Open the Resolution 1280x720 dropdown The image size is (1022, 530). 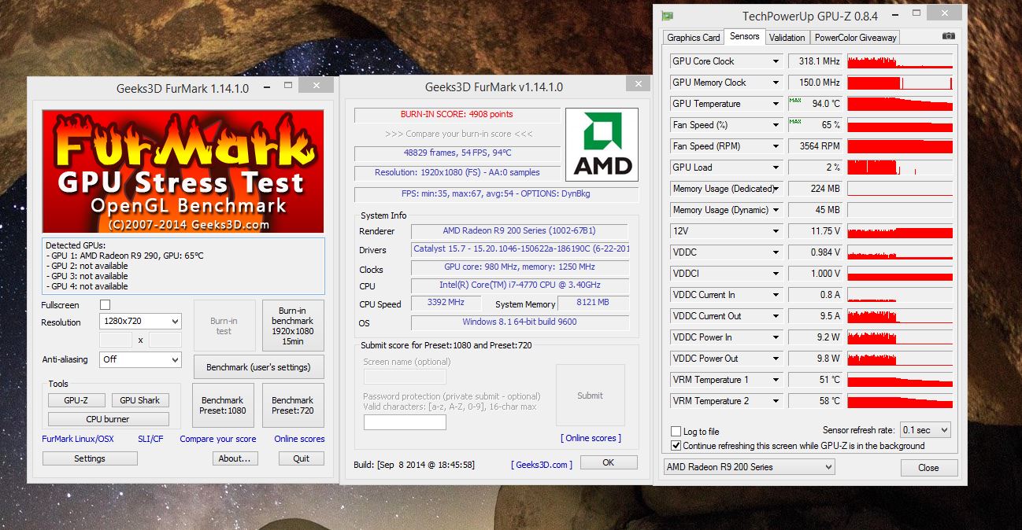[x=140, y=321]
